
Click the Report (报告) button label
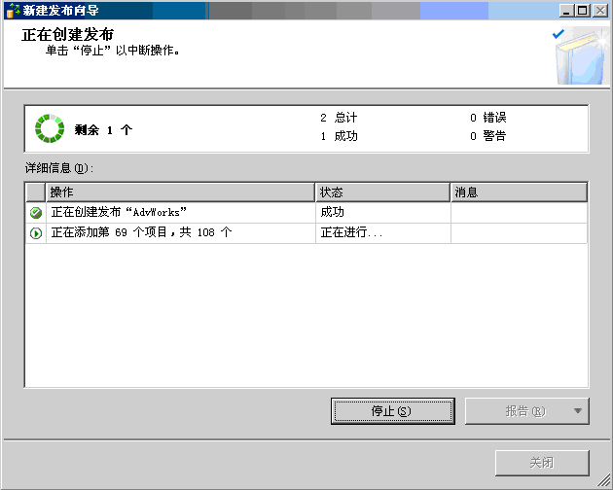click(524, 411)
